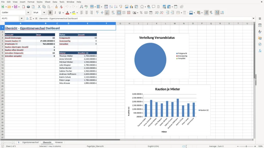The image size is (264, 148).
Task: Toggle Underline formatting
Action: pyautogui.click(x=60, y=13)
